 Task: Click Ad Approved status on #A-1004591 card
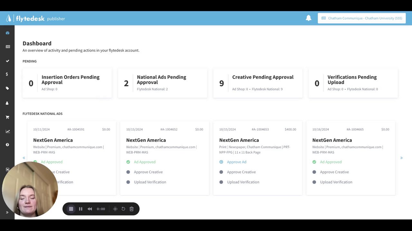pyautogui.click(x=51, y=162)
